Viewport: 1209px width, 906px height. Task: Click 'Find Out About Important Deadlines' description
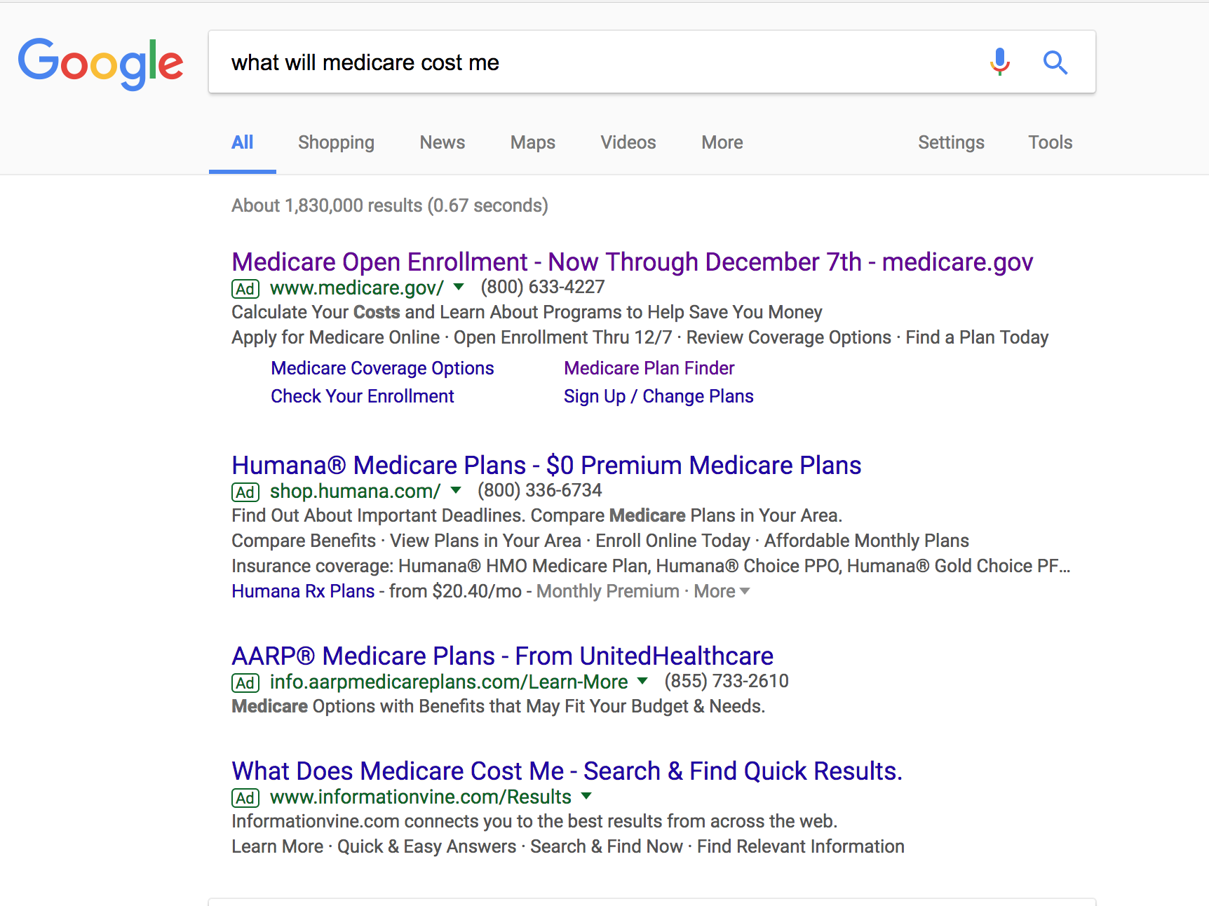(x=537, y=515)
